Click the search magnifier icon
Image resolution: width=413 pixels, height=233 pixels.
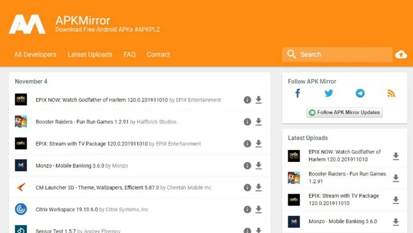(291, 54)
